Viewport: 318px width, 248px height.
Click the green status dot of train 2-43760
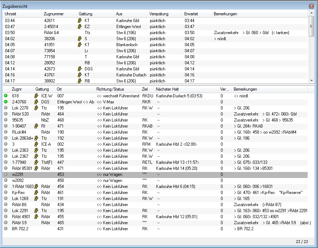point(6,102)
